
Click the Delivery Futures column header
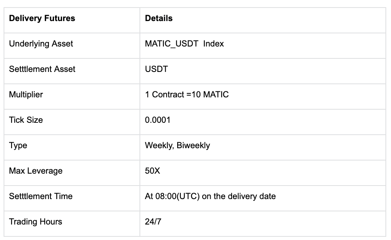42,18
